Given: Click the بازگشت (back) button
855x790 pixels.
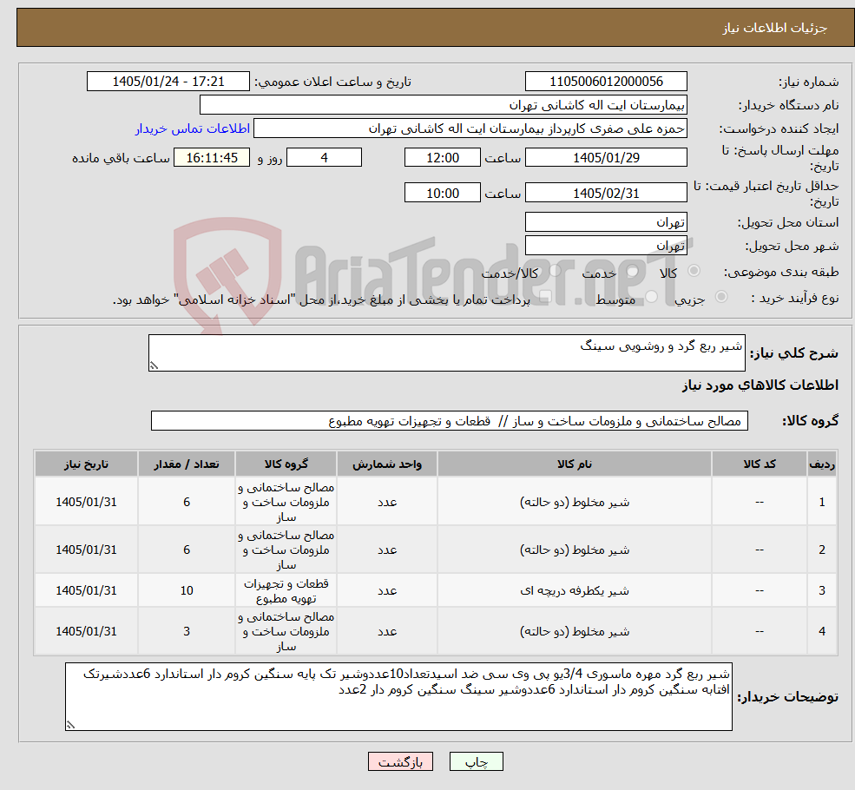Looking at the screenshot, I should pos(400,761).
